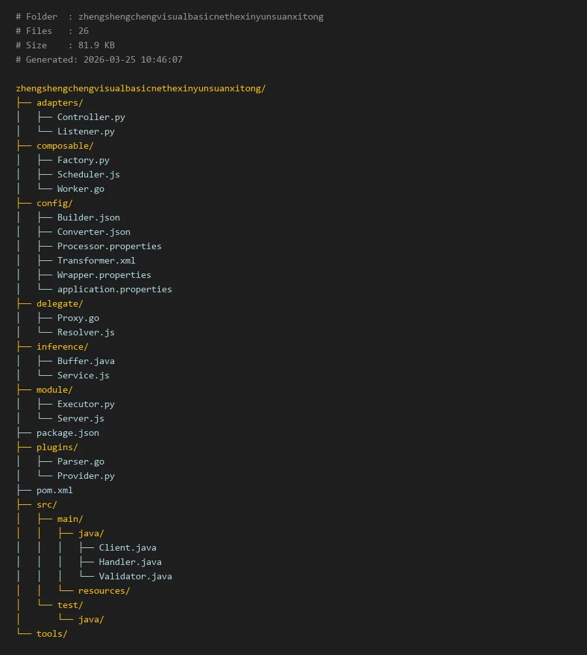Select the tools/ folder
This screenshot has width=587, height=655.
click(52, 633)
